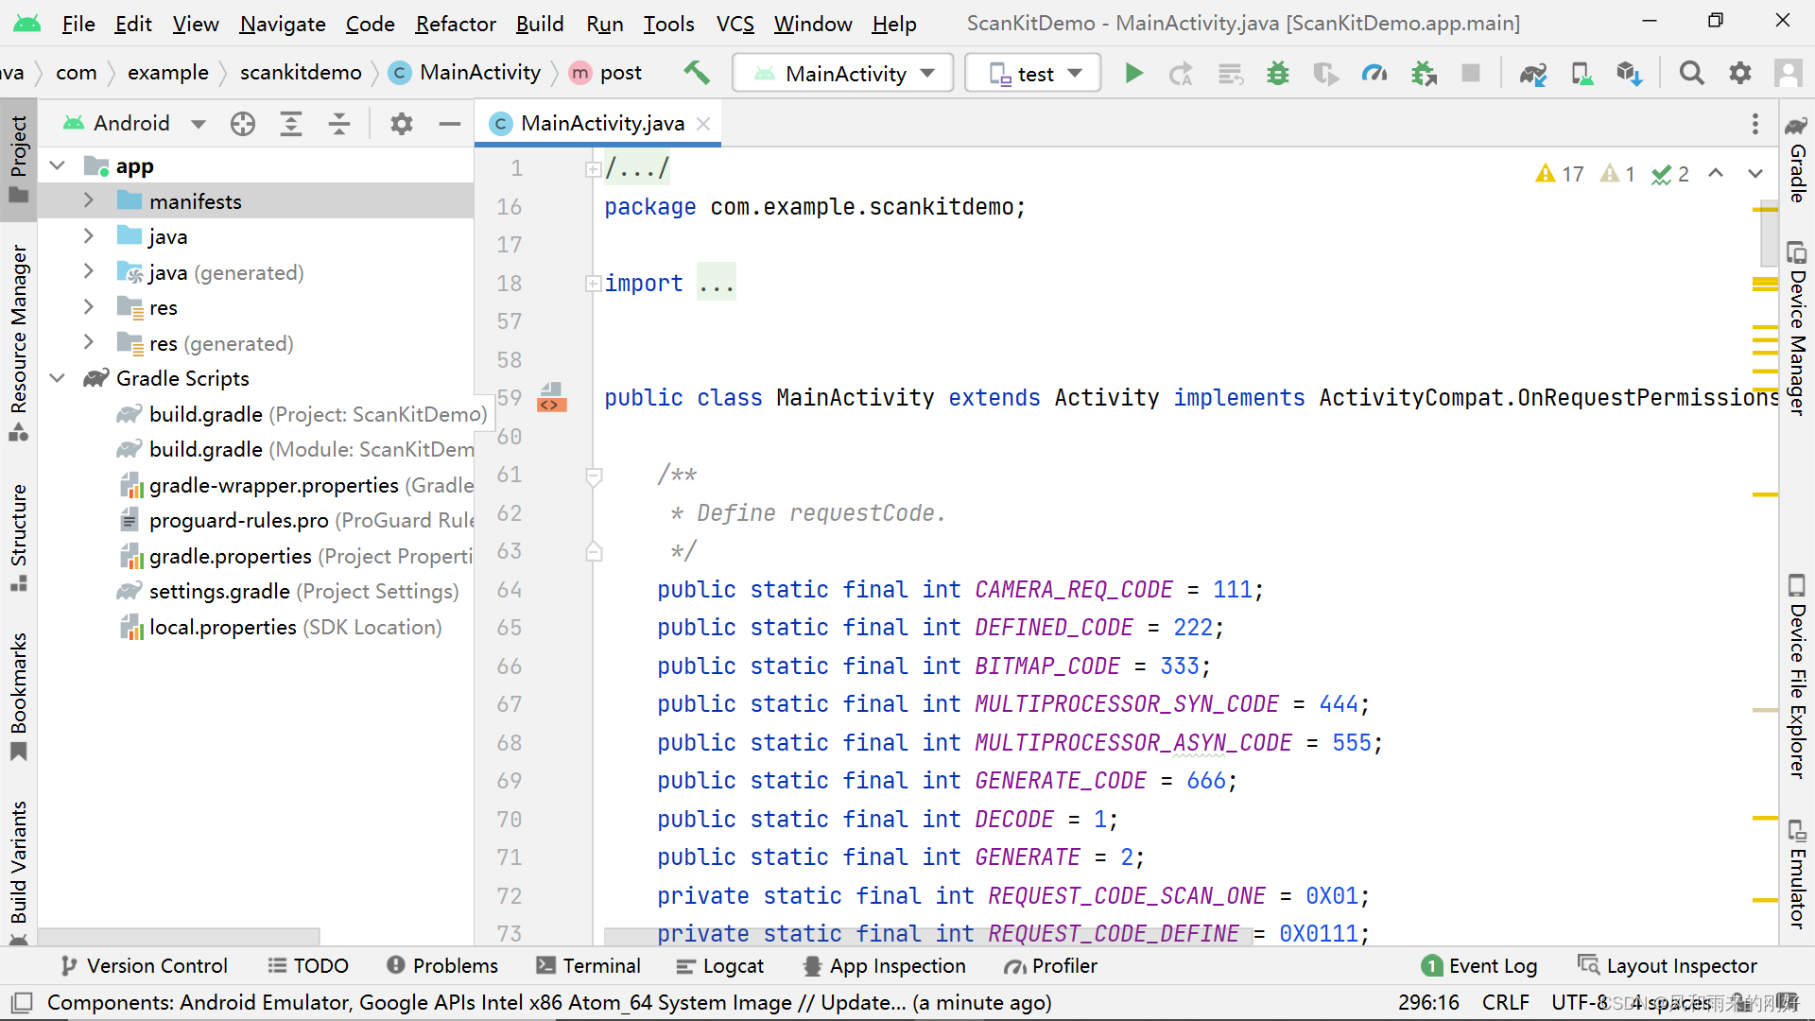The image size is (1815, 1021).
Task: Click the Debug app bug icon
Action: coord(1278,73)
